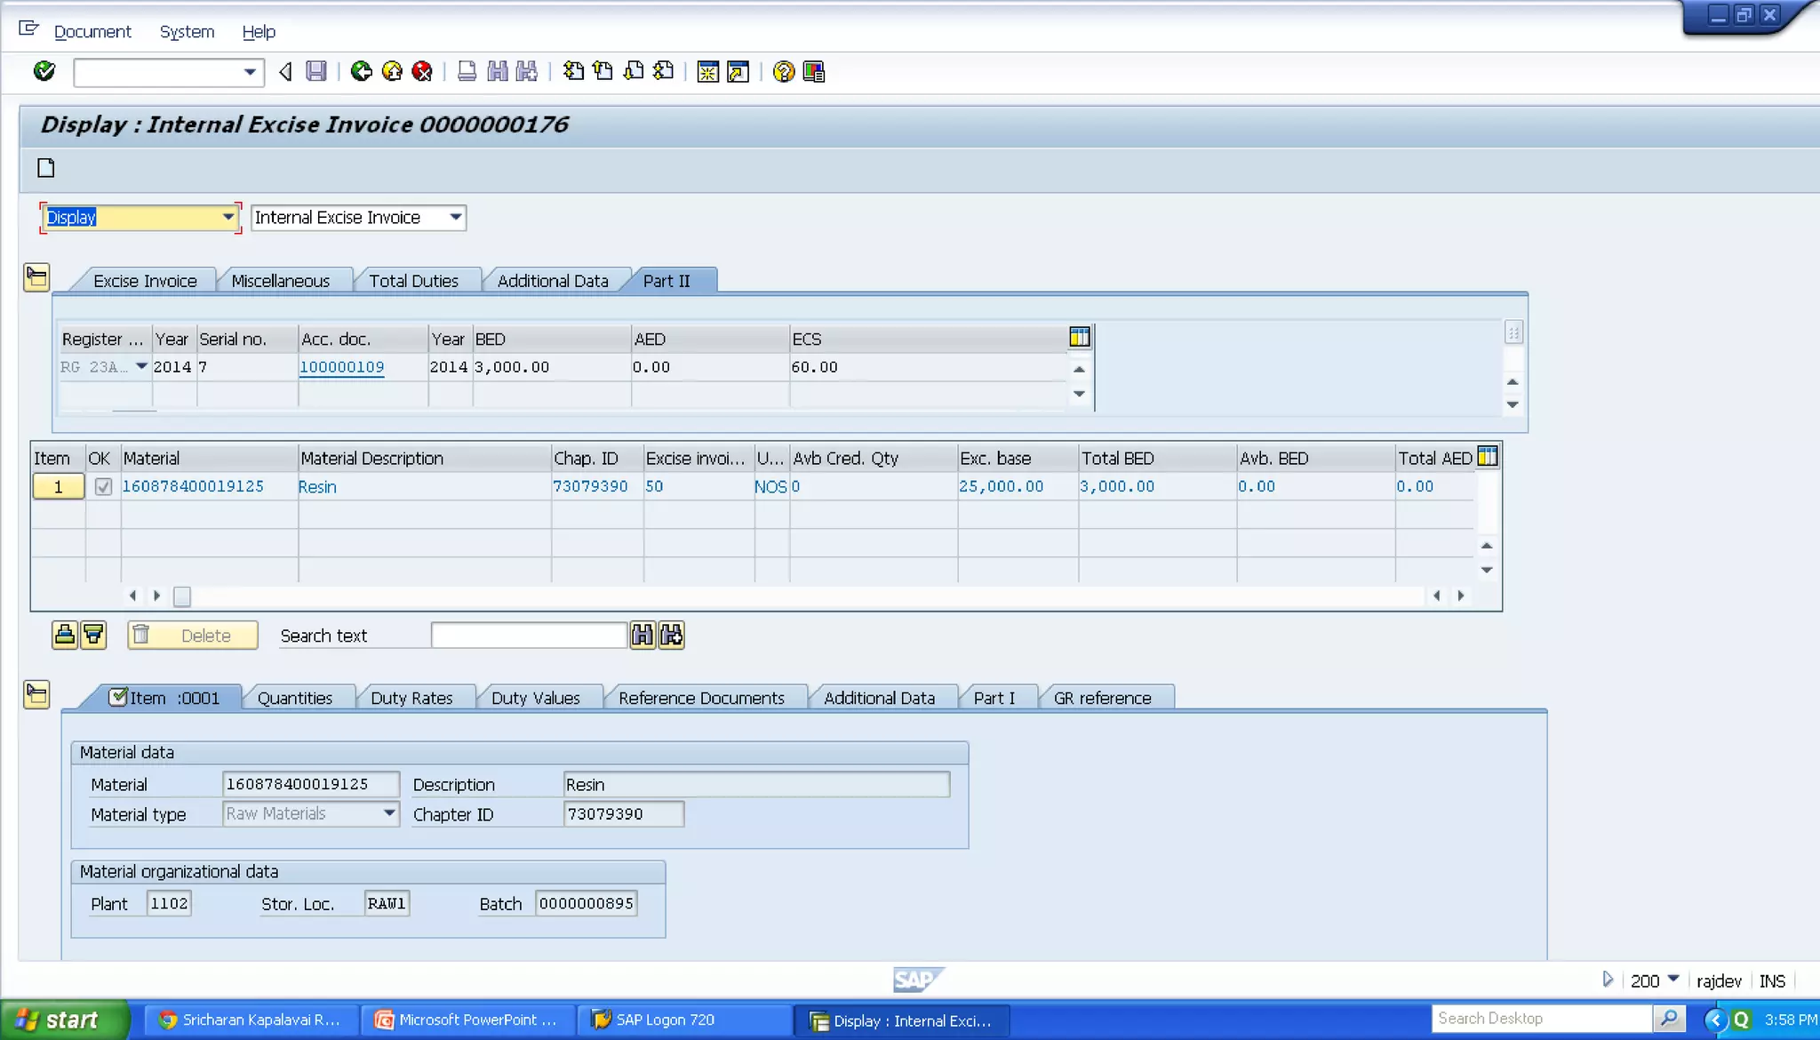Open the System menu
The height and width of the screenshot is (1040, 1820).
187,31
